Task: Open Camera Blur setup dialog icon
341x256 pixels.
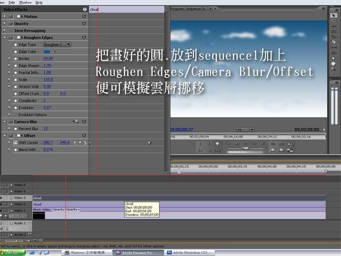Action: point(77,122)
